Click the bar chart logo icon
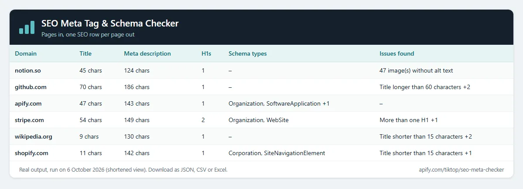523x189 pixels. point(27,27)
